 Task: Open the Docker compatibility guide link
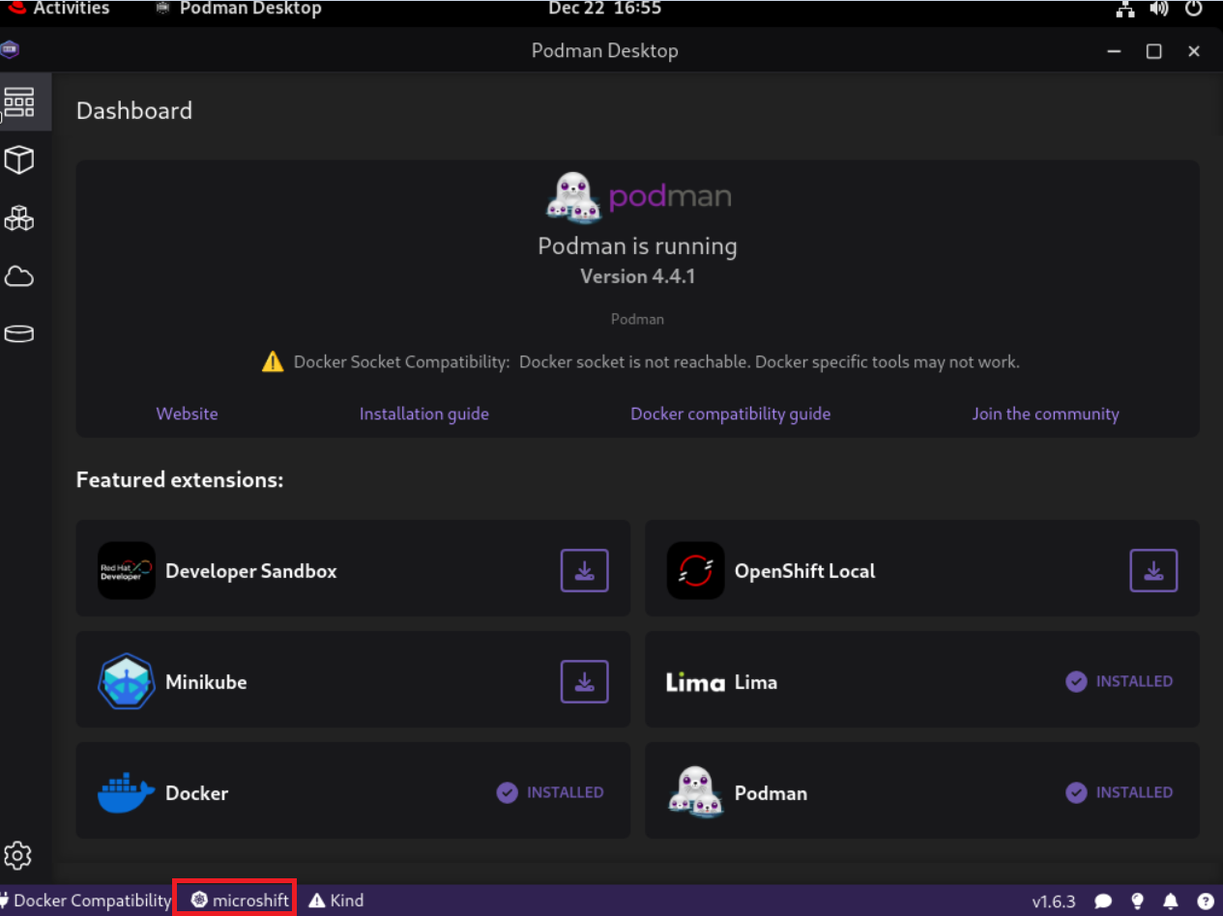pos(730,414)
